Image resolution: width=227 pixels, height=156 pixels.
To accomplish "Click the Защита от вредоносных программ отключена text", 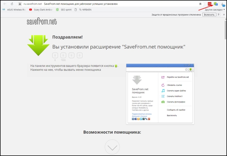I will pos(176,15).
